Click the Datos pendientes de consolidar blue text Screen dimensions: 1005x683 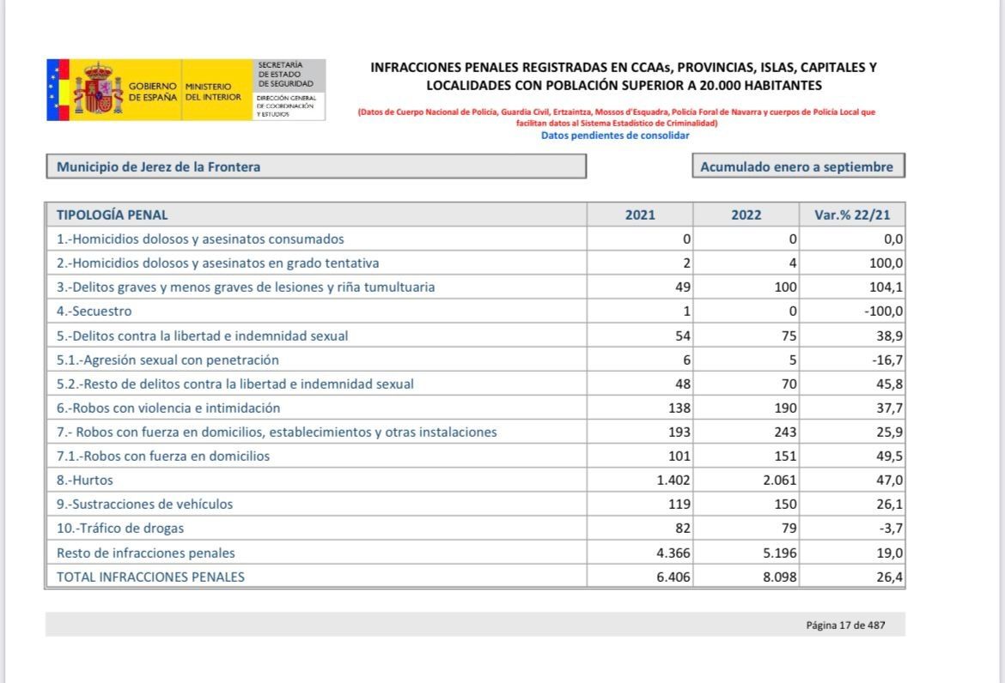pyautogui.click(x=614, y=136)
